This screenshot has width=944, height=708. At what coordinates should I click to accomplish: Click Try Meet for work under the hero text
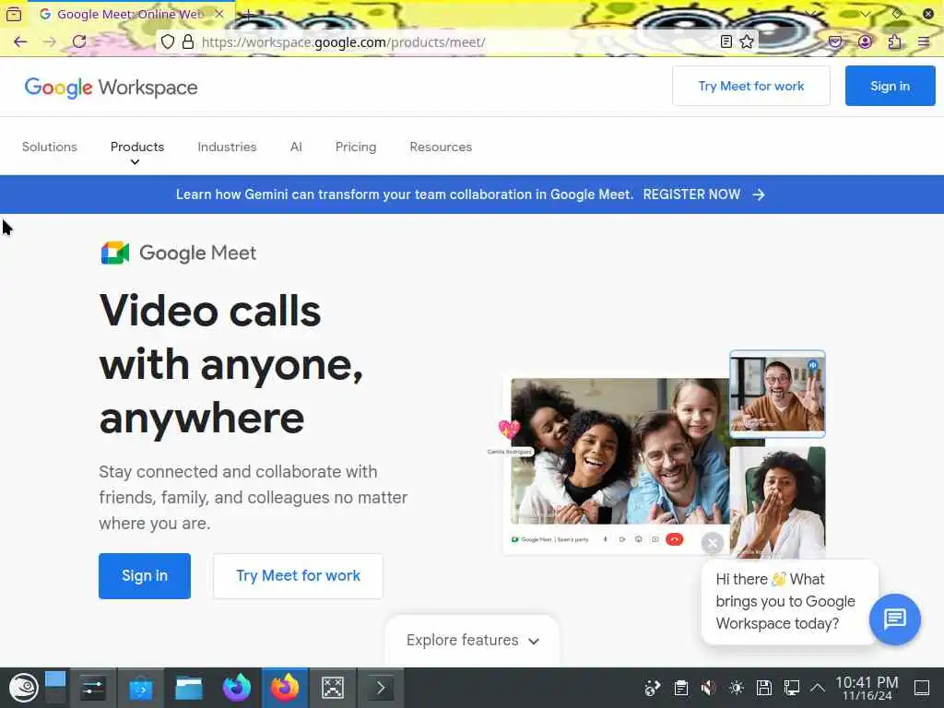(x=298, y=576)
